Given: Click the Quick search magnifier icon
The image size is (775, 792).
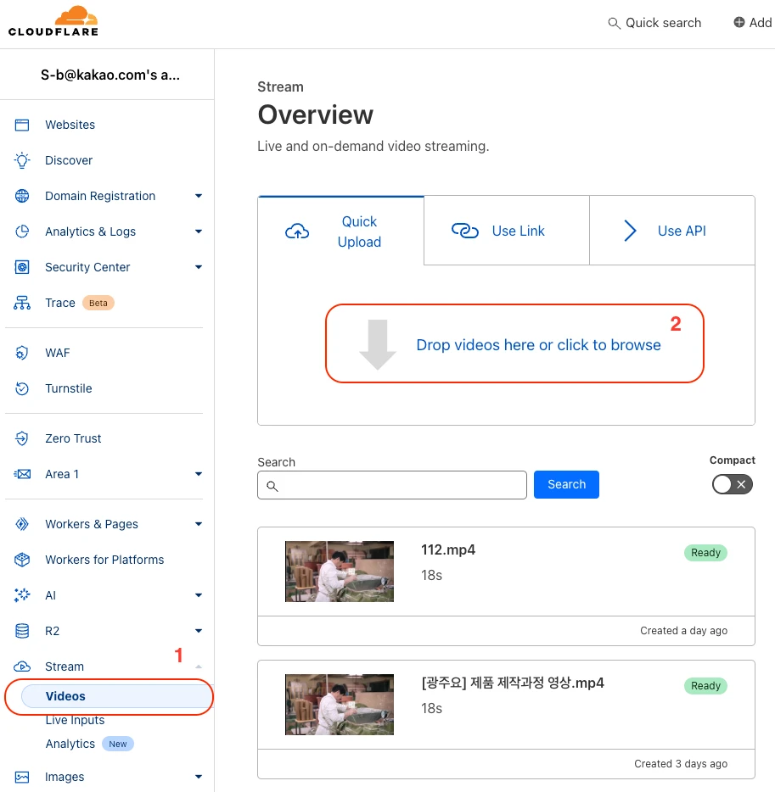Looking at the screenshot, I should tap(614, 23).
